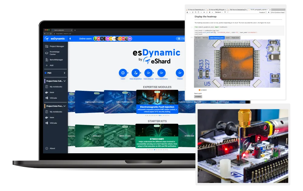Select the 05-EM_cartography_exploita tab
This screenshot has width=303, height=191.
[x=258, y=10]
